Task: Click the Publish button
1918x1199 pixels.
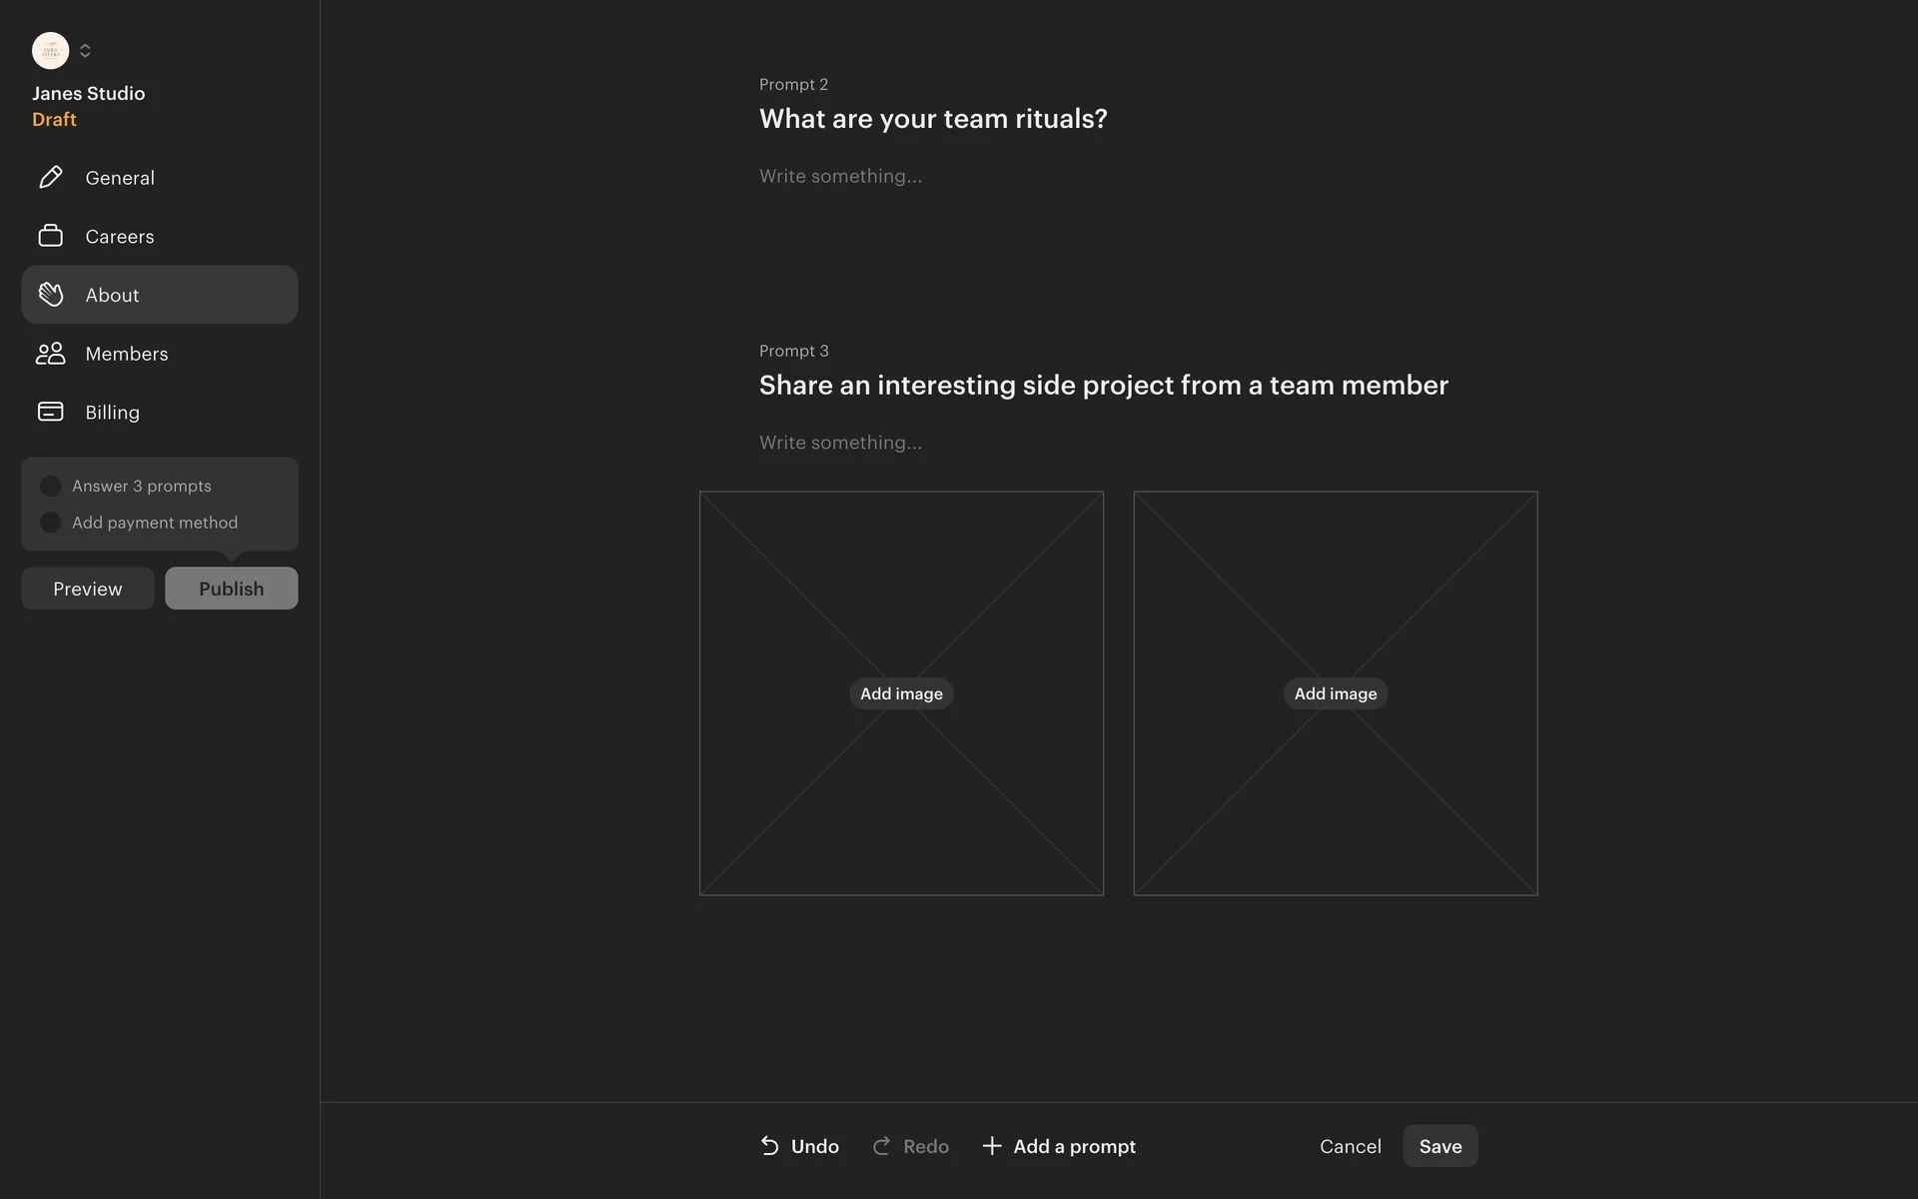Action: (231, 589)
